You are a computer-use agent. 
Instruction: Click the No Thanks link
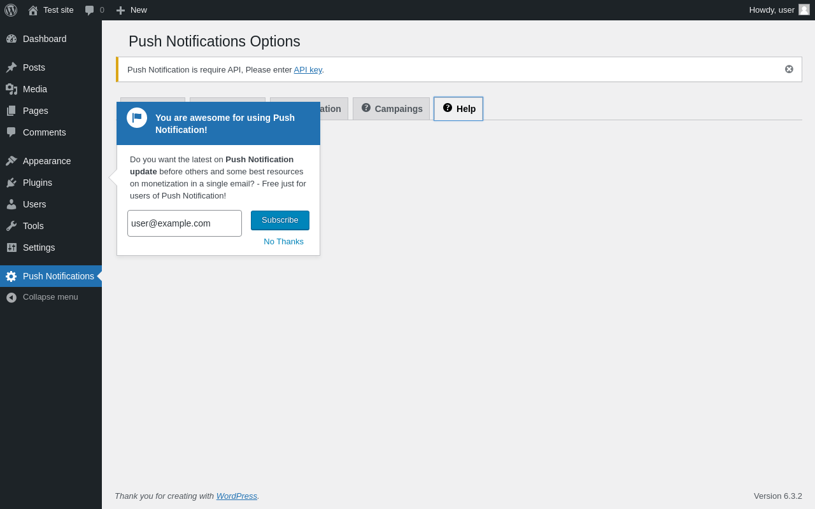pyautogui.click(x=283, y=242)
